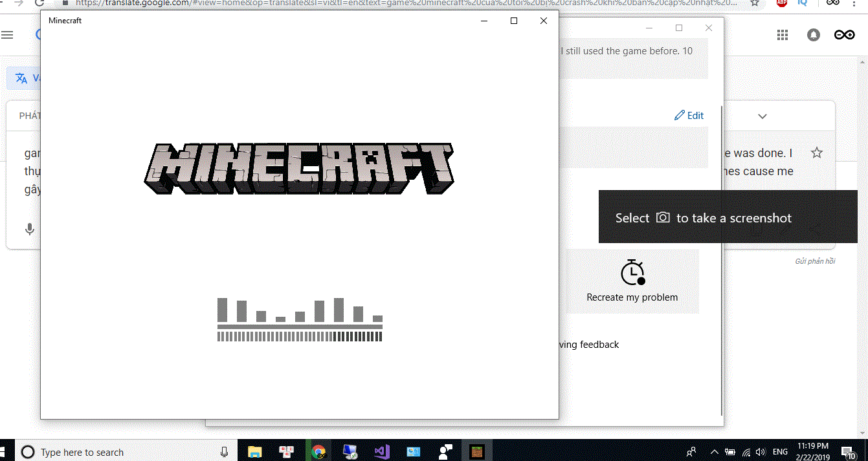Click the microphone voice input icon

(x=30, y=229)
